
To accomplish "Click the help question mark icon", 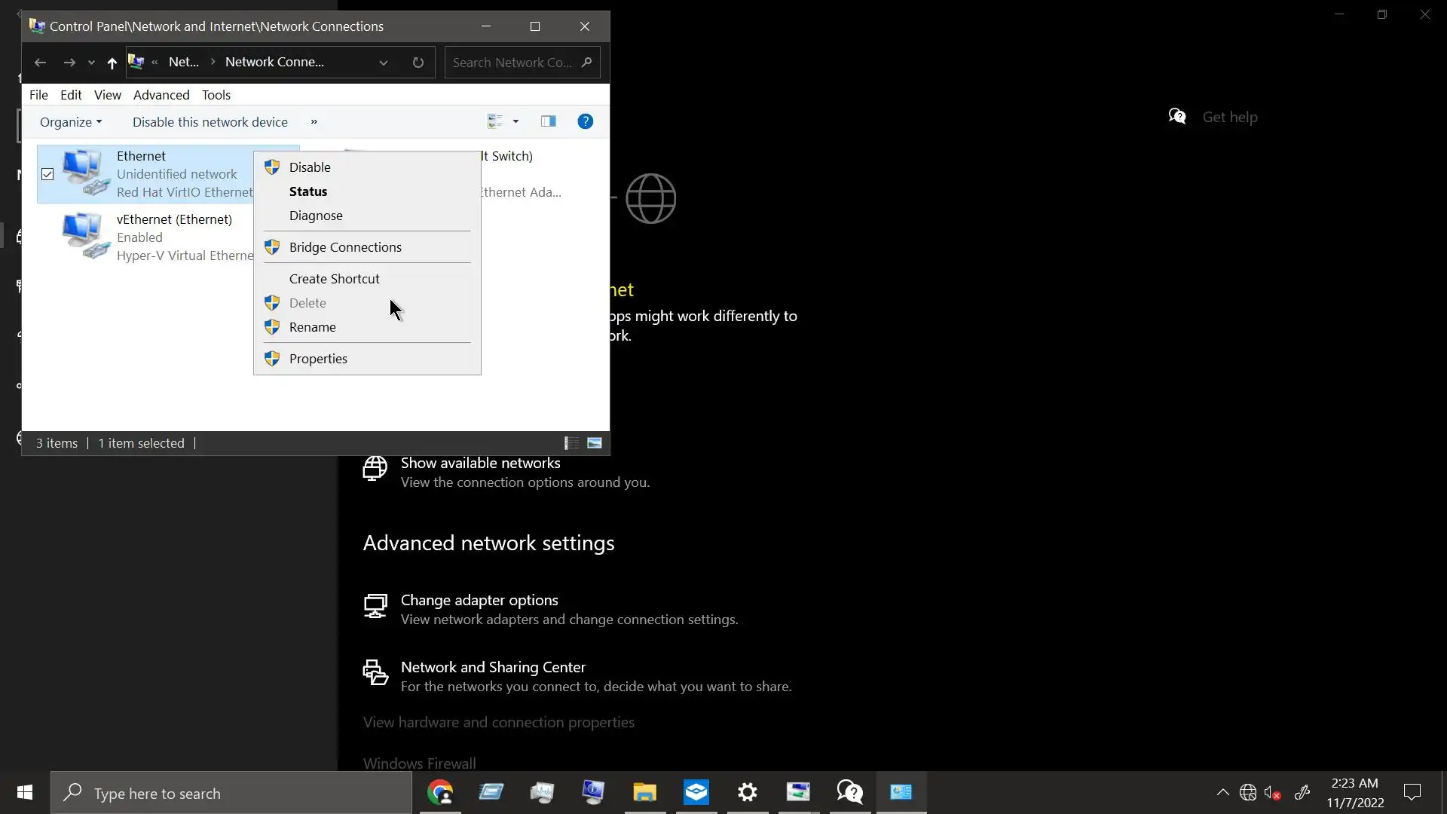I will click(x=585, y=121).
